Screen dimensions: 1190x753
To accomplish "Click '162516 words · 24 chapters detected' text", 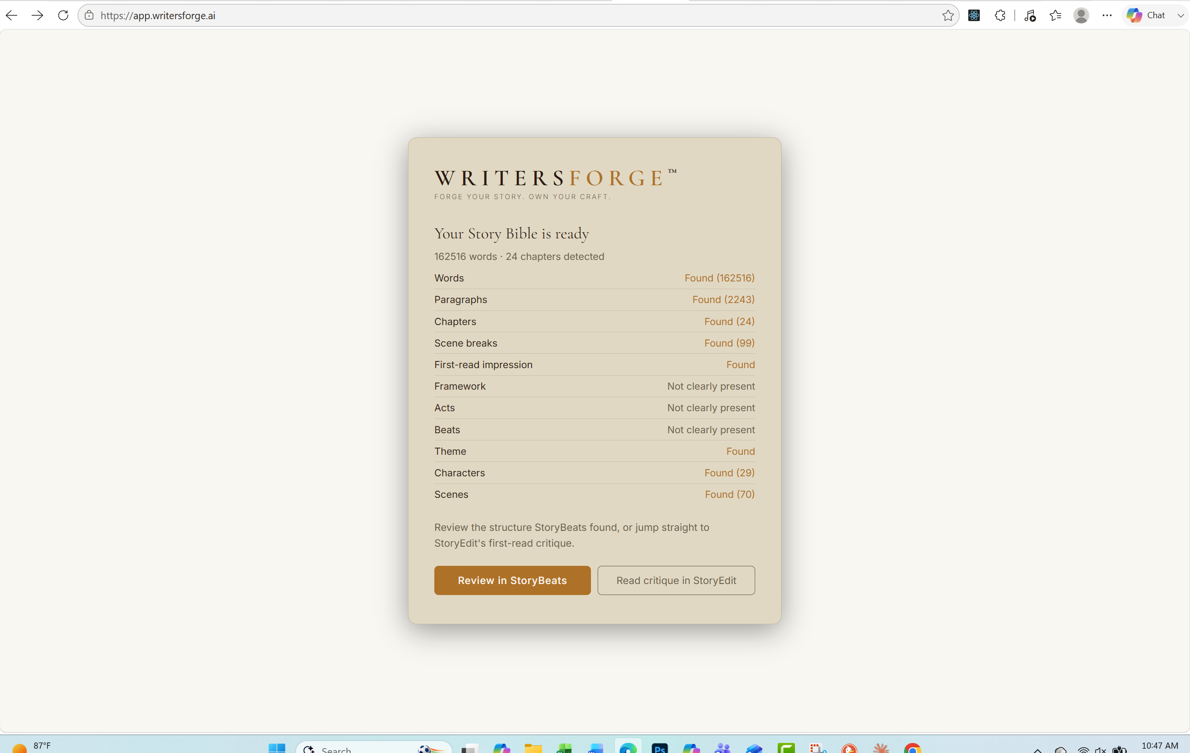I will pyautogui.click(x=520, y=257).
